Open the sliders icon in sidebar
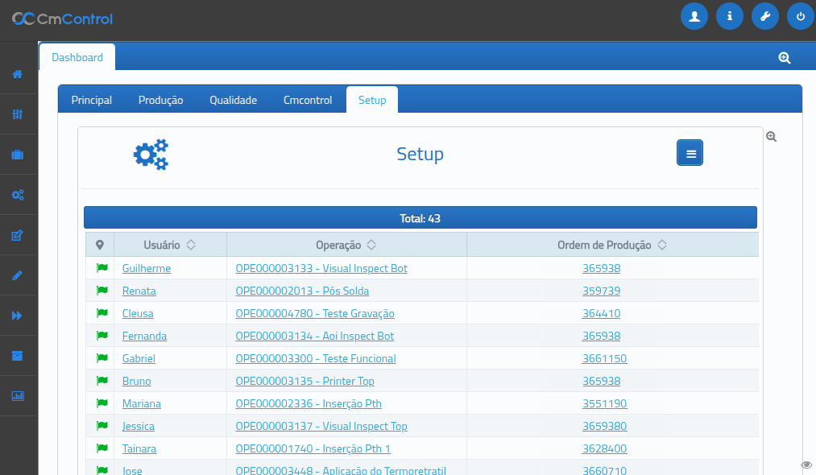 pos(18,114)
